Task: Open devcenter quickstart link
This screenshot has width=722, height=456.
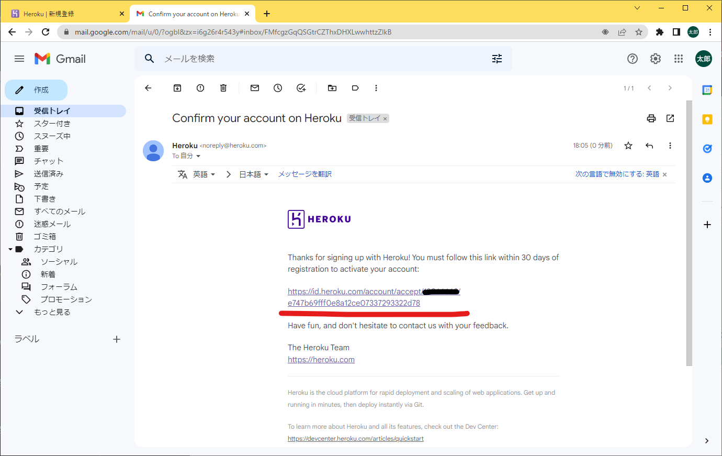Action: 356,439
